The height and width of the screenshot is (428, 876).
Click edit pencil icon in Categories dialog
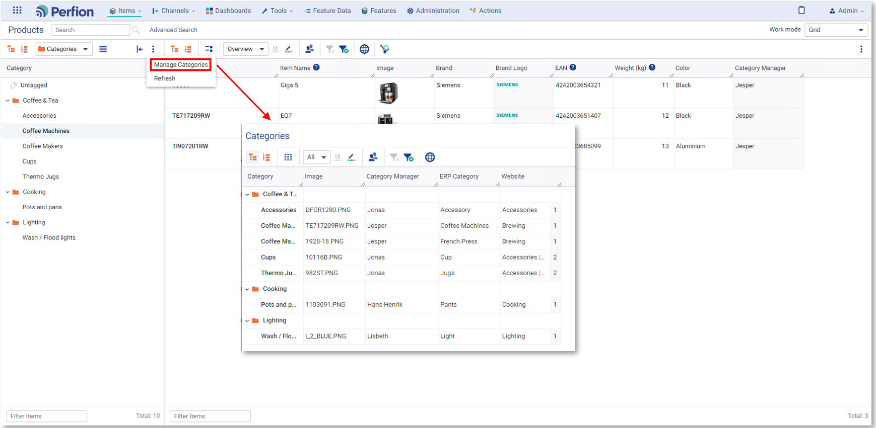[352, 157]
